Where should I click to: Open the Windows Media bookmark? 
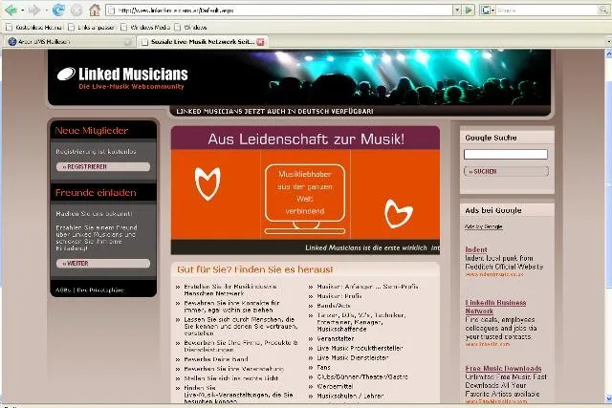pyautogui.click(x=145, y=28)
